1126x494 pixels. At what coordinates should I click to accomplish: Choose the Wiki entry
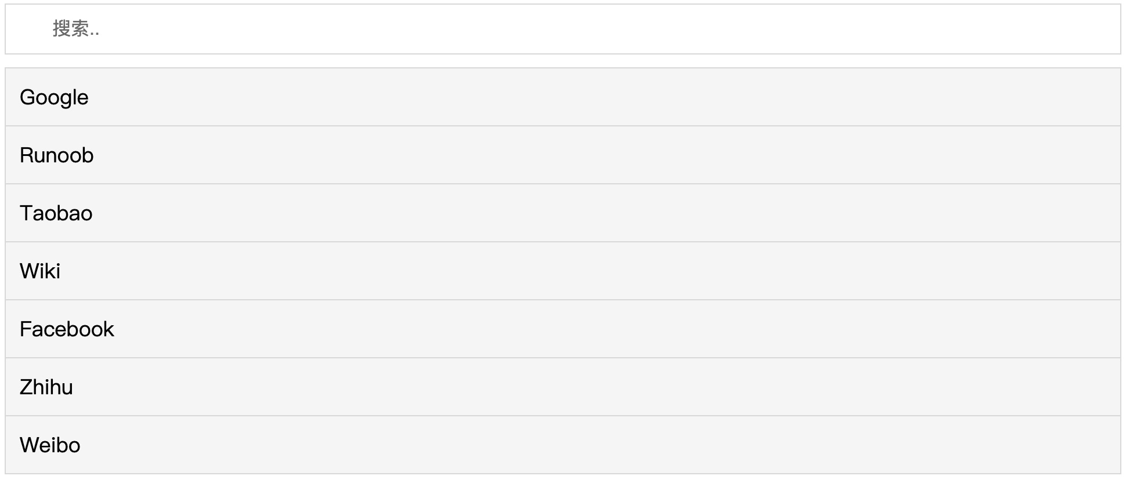(563, 271)
